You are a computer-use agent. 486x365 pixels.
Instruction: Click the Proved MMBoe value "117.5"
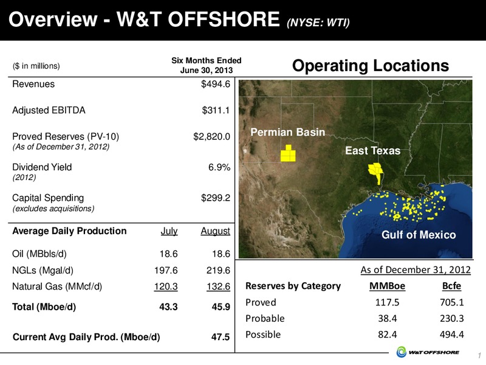pos(388,302)
